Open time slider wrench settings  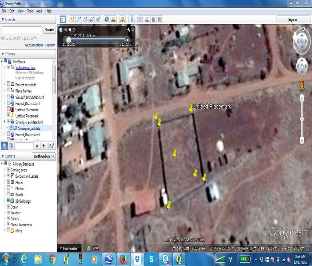coord(128,30)
